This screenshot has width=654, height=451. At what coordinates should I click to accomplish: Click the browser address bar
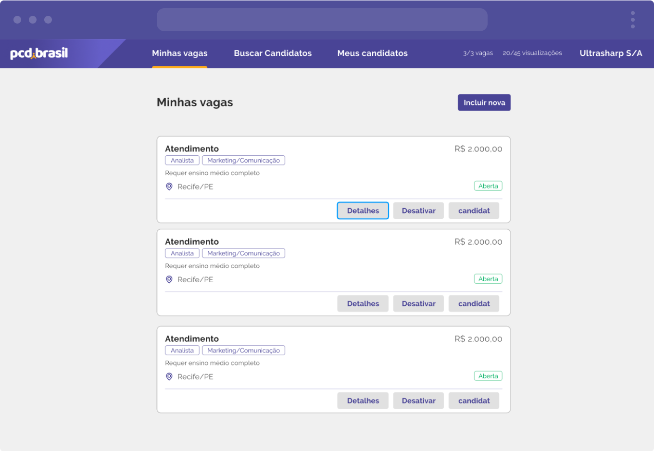(322, 20)
